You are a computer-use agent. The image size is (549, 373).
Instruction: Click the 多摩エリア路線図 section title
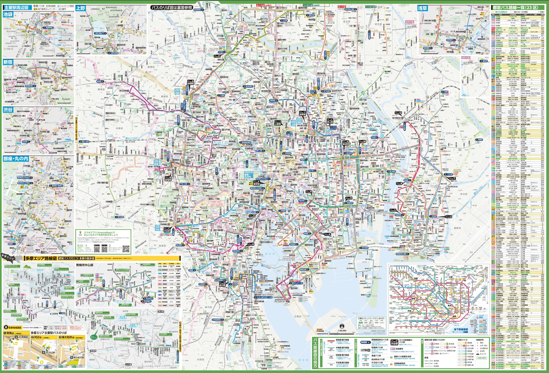(41, 258)
